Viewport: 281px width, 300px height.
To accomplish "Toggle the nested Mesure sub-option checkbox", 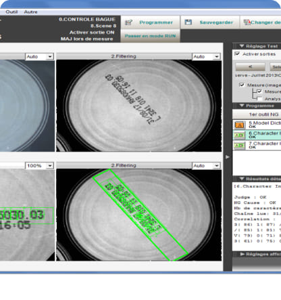I will point(259,91).
